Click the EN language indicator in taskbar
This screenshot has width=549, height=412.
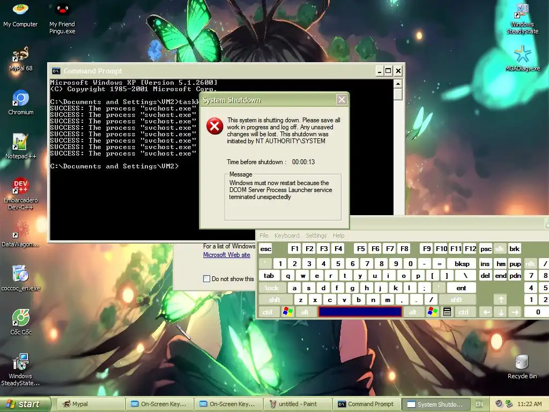pos(479,404)
